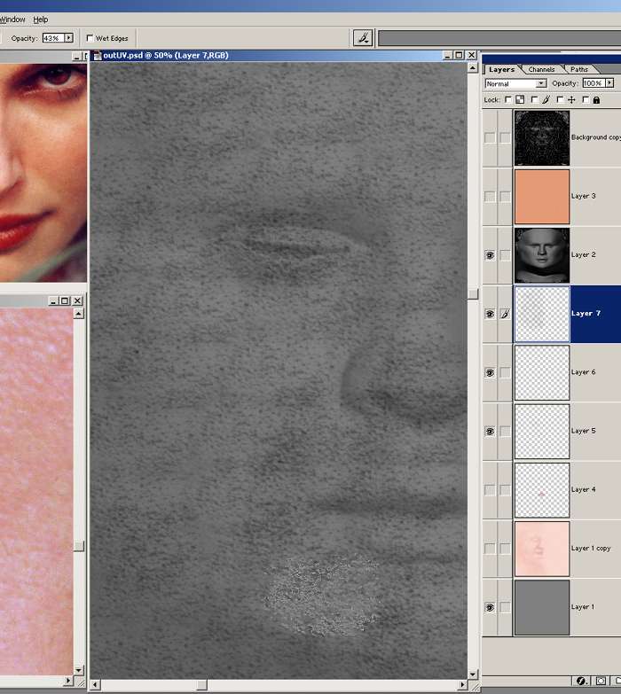
Task: Click the lock image pixels brush icon
Action: (x=546, y=99)
